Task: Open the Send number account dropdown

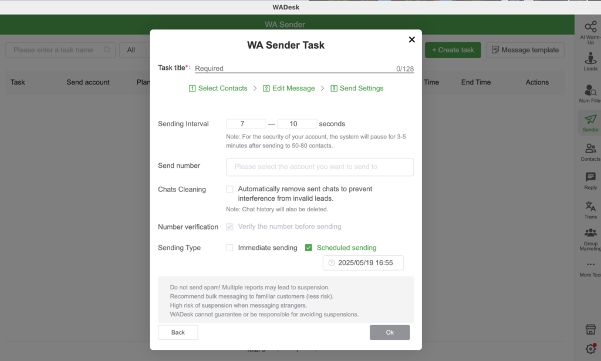Action: click(320, 167)
